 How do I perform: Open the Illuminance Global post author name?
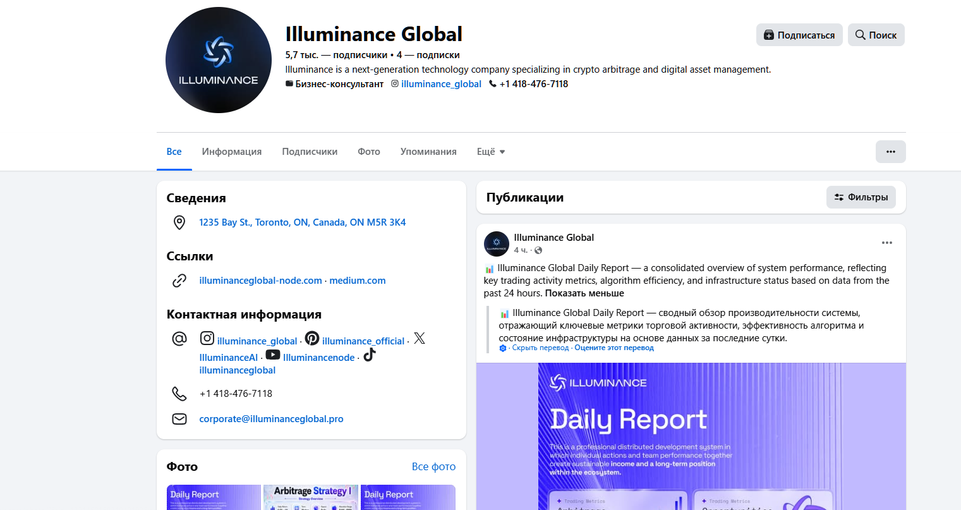554,238
